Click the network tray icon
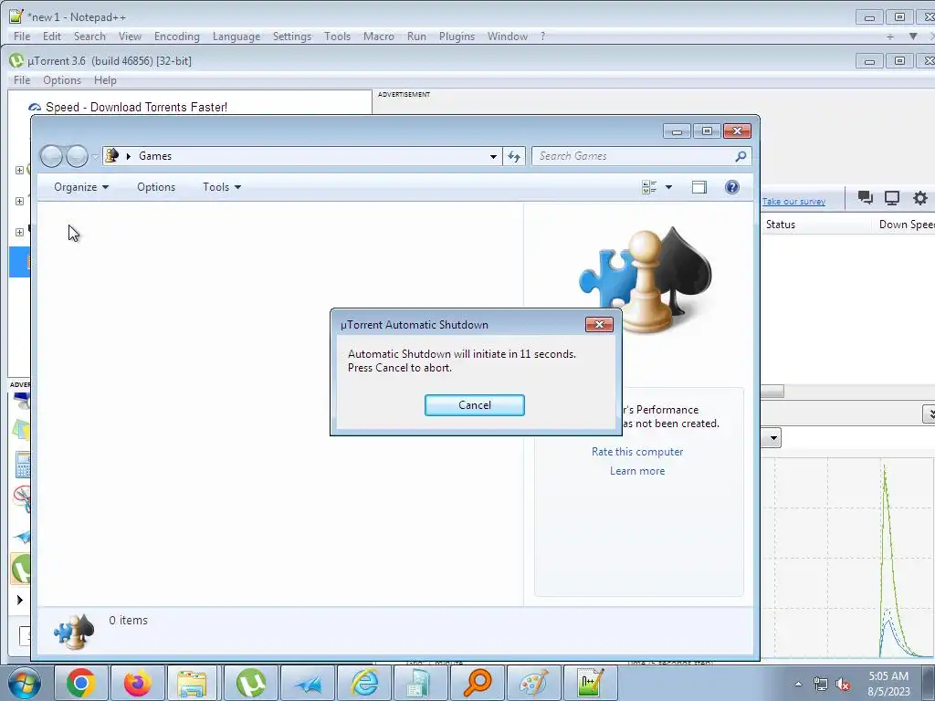The width and height of the screenshot is (935, 701). (821, 685)
